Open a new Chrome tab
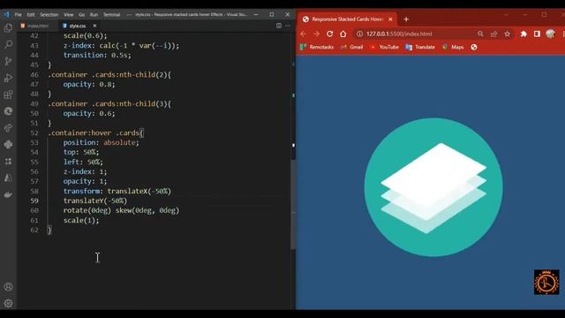This screenshot has height=318, width=565. click(x=406, y=19)
